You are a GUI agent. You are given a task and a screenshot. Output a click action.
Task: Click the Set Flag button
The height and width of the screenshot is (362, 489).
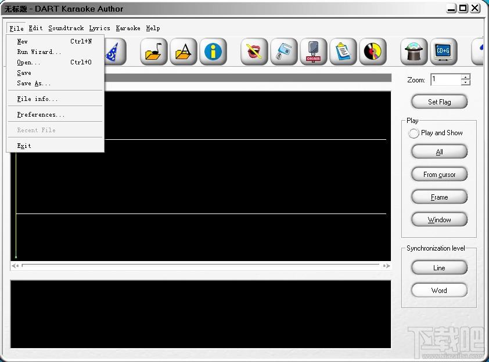[440, 102]
